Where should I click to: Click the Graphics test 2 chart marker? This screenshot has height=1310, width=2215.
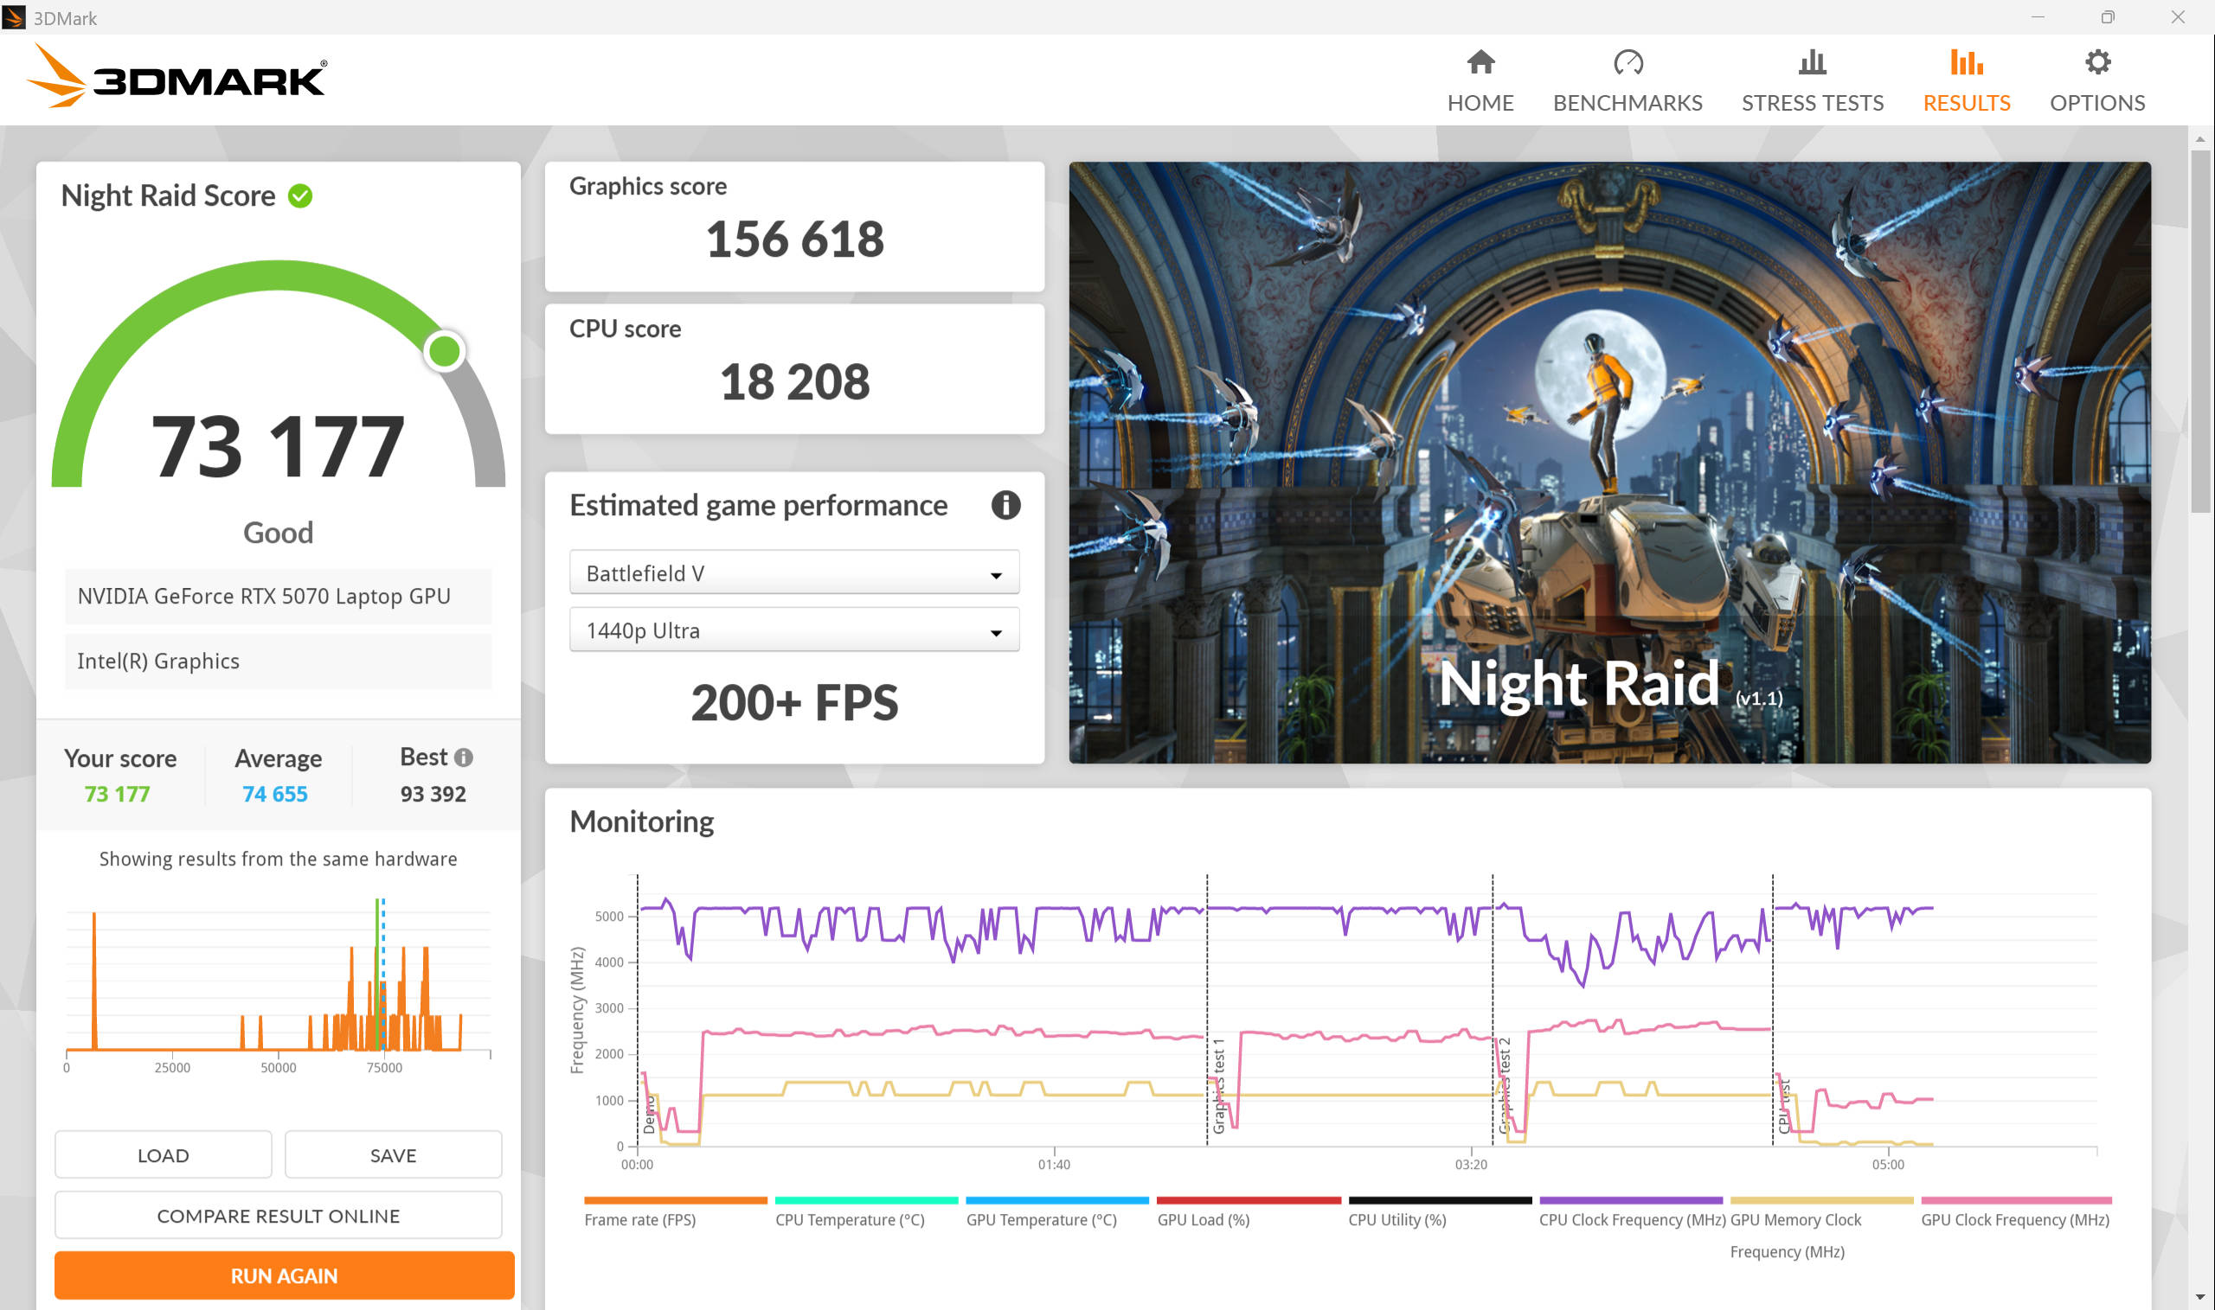[x=1503, y=1086]
